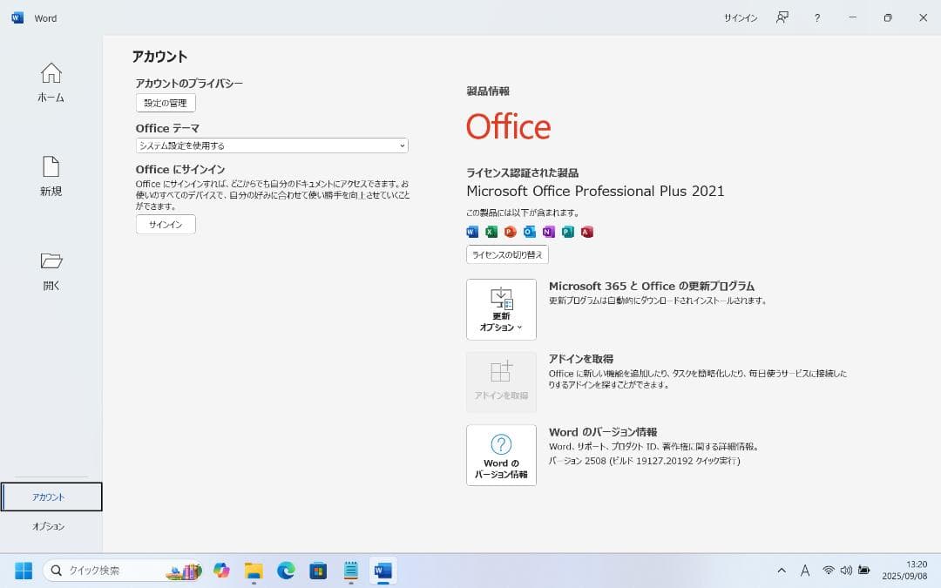Select the PowerPoint icon in the products row
Viewport: 941px width, 588px height.
510,232
